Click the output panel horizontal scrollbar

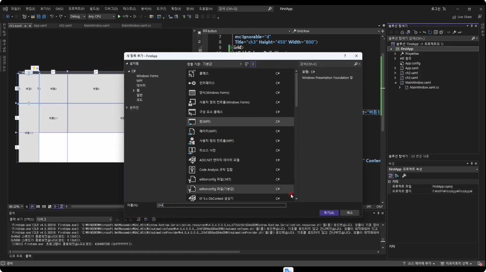[126, 252]
